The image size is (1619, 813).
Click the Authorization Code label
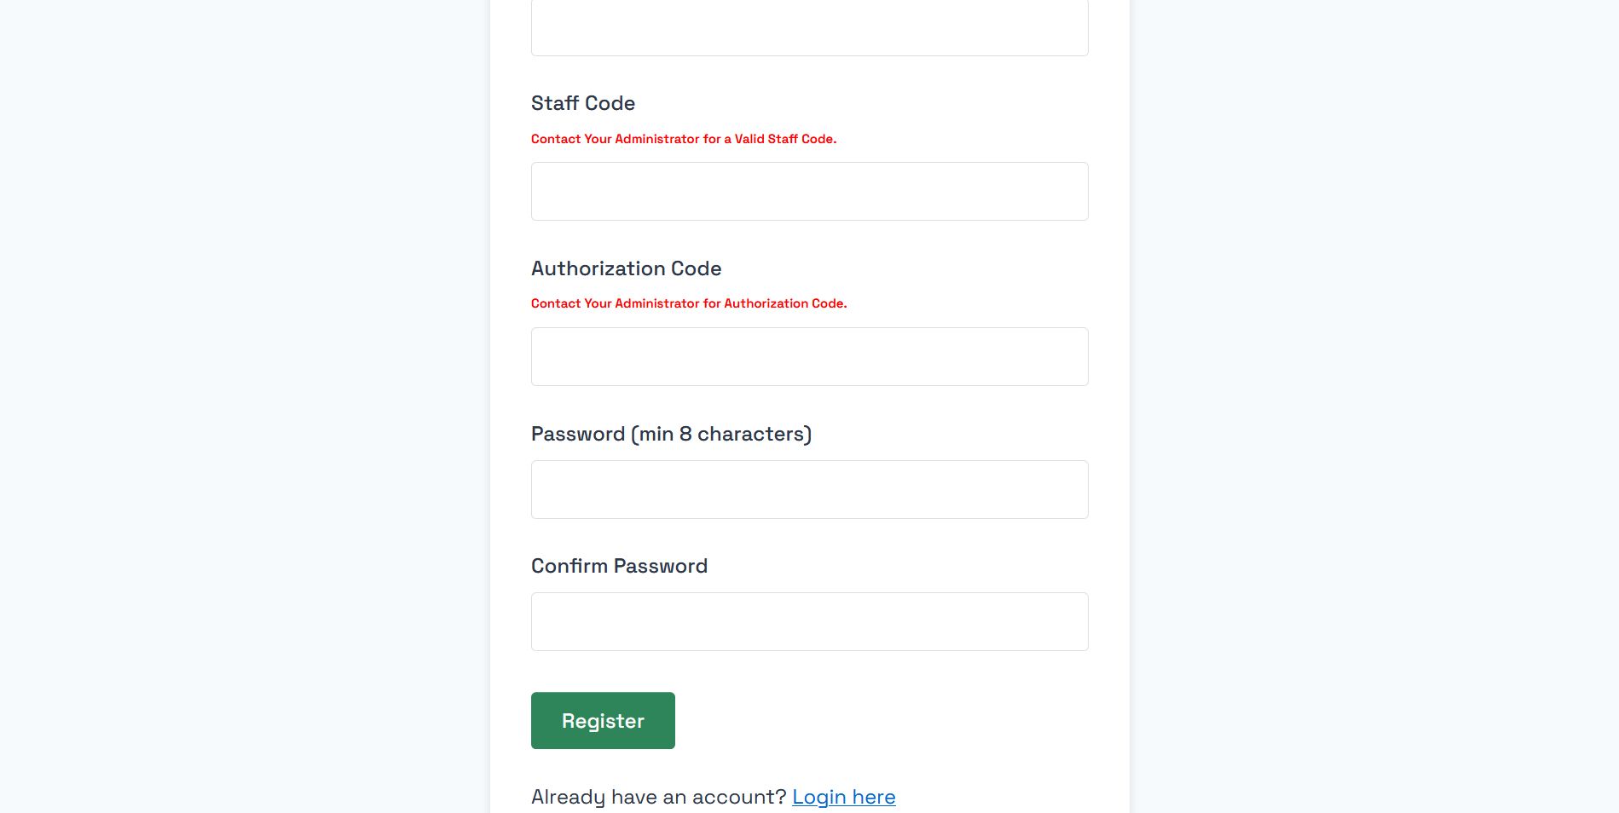tap(626, 268)
